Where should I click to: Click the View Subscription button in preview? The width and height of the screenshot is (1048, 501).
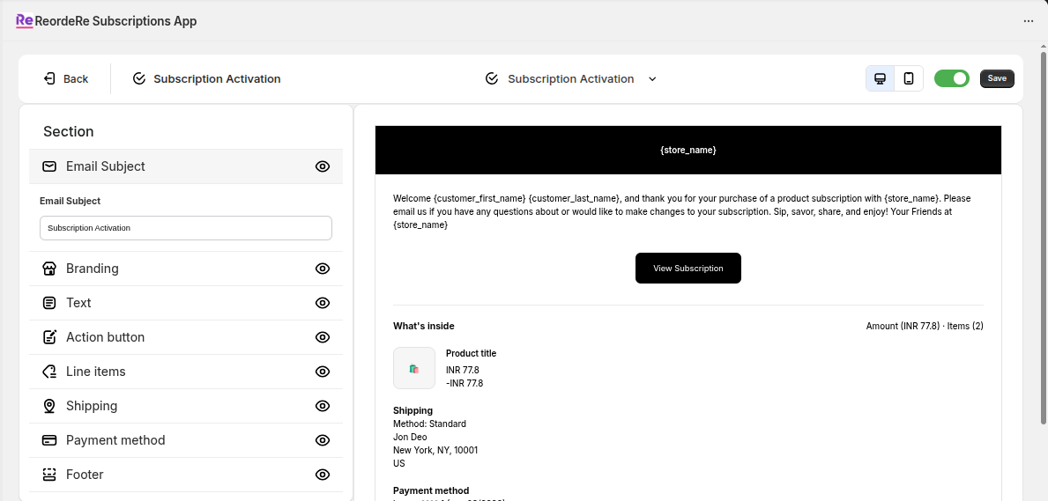688,269
